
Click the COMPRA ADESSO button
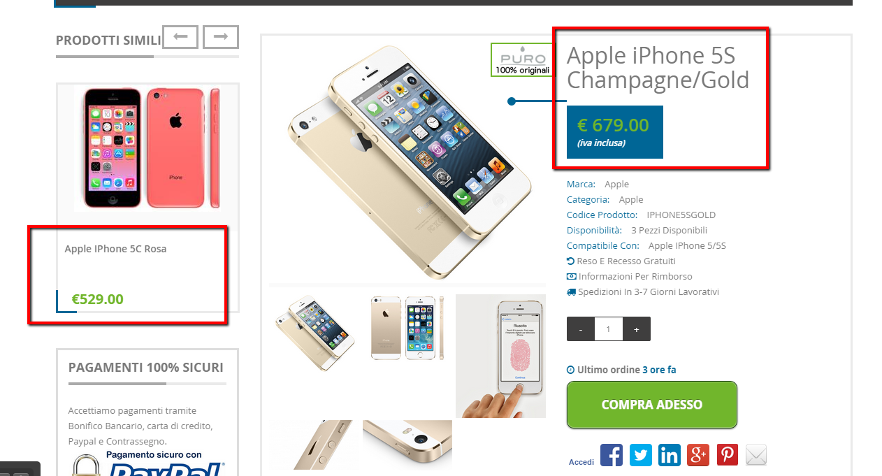tap(652, 405)
